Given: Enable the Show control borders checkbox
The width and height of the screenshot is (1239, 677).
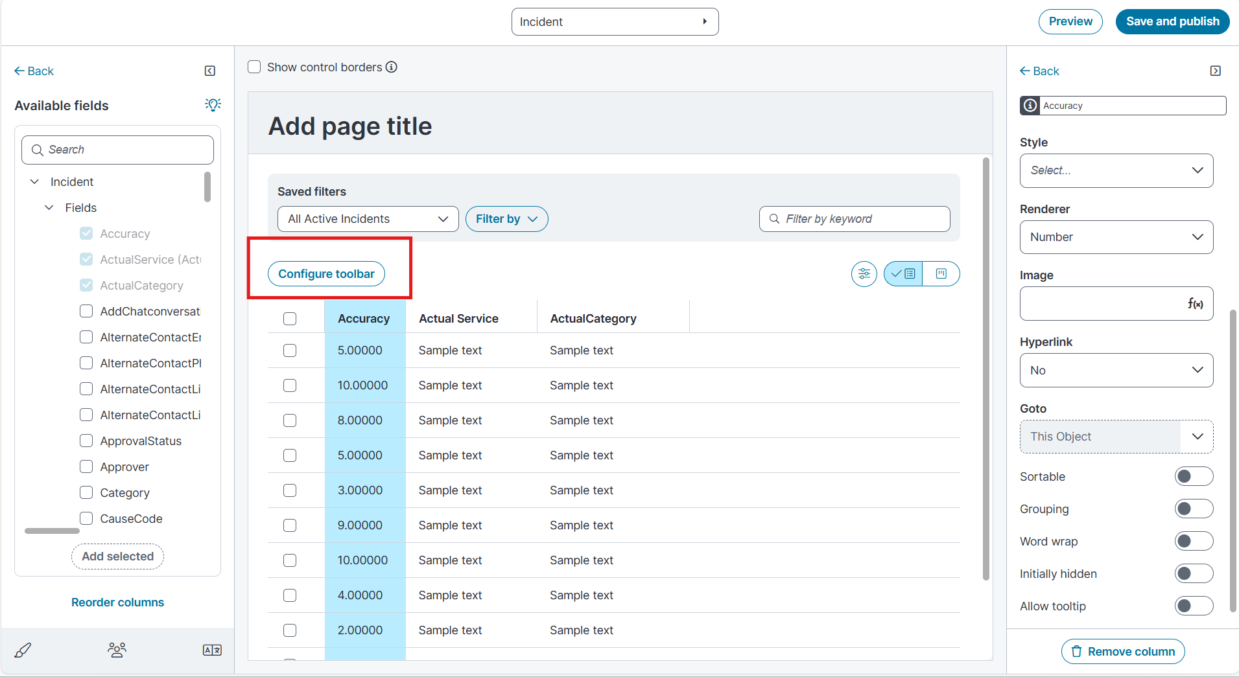Looking at the screenshot, I should (254, 67).
